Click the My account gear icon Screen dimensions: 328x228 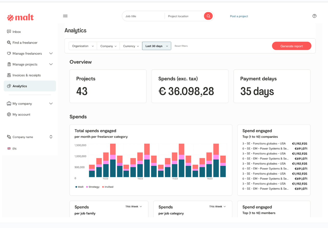tap(9, 115)
